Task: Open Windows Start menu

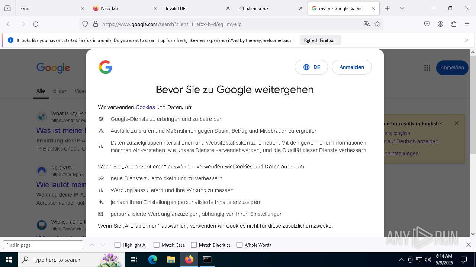Action: [9, 260]
